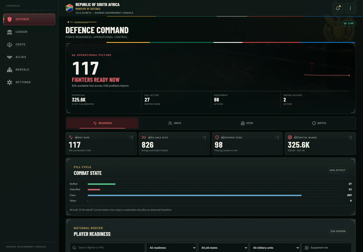
Task: Open the Sites tab
Action: 247,123
